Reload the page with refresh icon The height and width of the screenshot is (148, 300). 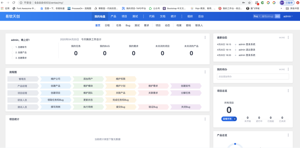coord(14,3)
